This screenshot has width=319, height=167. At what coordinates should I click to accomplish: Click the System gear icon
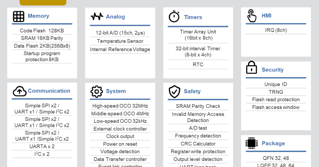pos(96,91)
